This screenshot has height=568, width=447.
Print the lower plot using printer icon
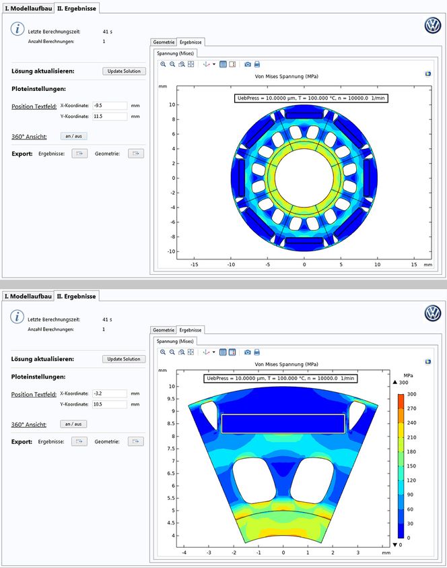tap(257, 352)
